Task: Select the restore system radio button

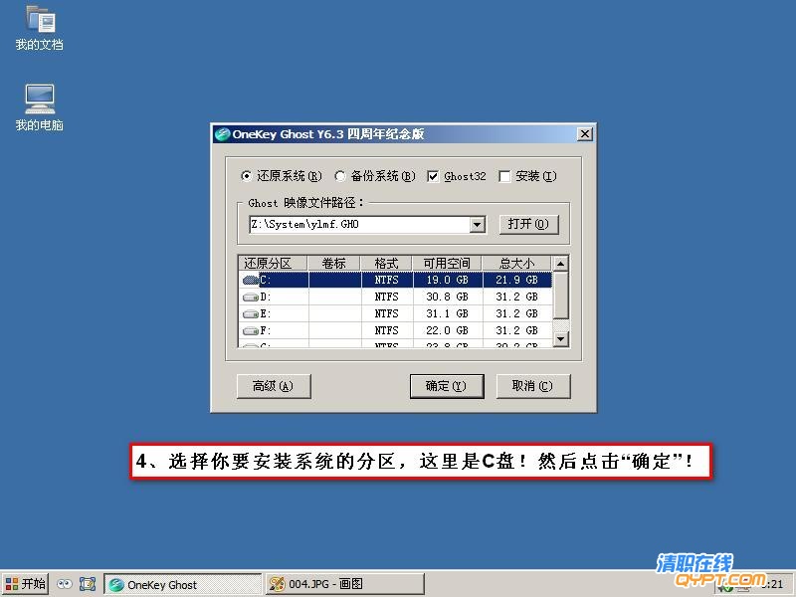Action: pyautogui.click(x=246, y=176)
